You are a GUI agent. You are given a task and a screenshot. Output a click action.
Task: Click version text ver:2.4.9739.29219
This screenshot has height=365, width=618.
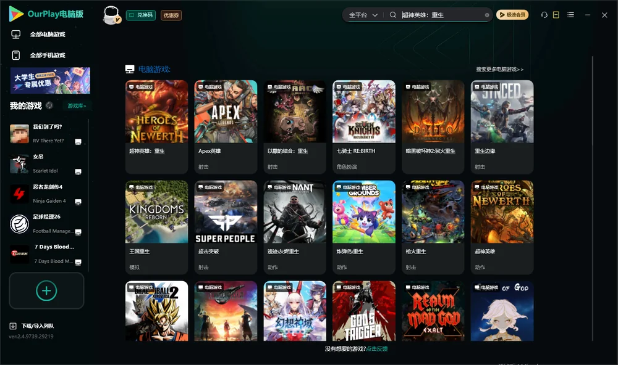tap(31, 336)
